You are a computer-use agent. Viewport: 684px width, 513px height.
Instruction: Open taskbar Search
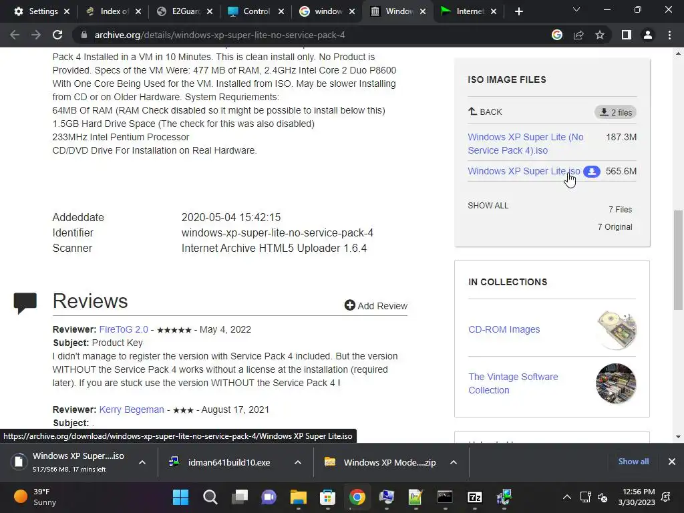click(210, 497)
